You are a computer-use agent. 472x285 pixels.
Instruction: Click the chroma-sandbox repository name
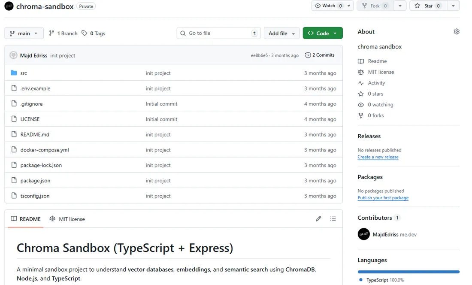pos(45,6)
